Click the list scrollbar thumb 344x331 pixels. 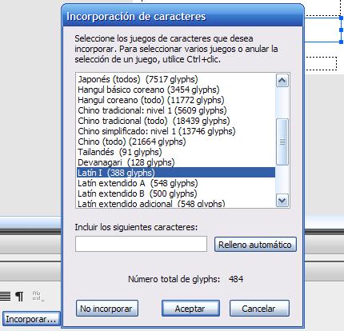[282, 142]
